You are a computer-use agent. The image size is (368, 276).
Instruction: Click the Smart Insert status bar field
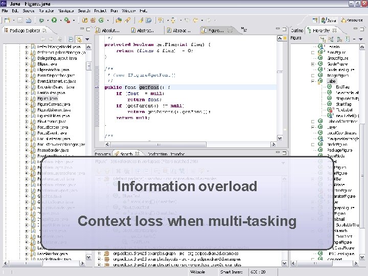[231, 272]
